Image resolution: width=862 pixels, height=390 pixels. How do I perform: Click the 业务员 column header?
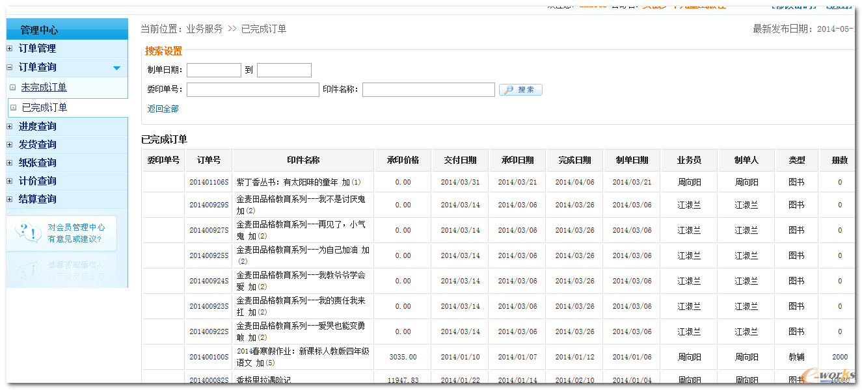690,160
